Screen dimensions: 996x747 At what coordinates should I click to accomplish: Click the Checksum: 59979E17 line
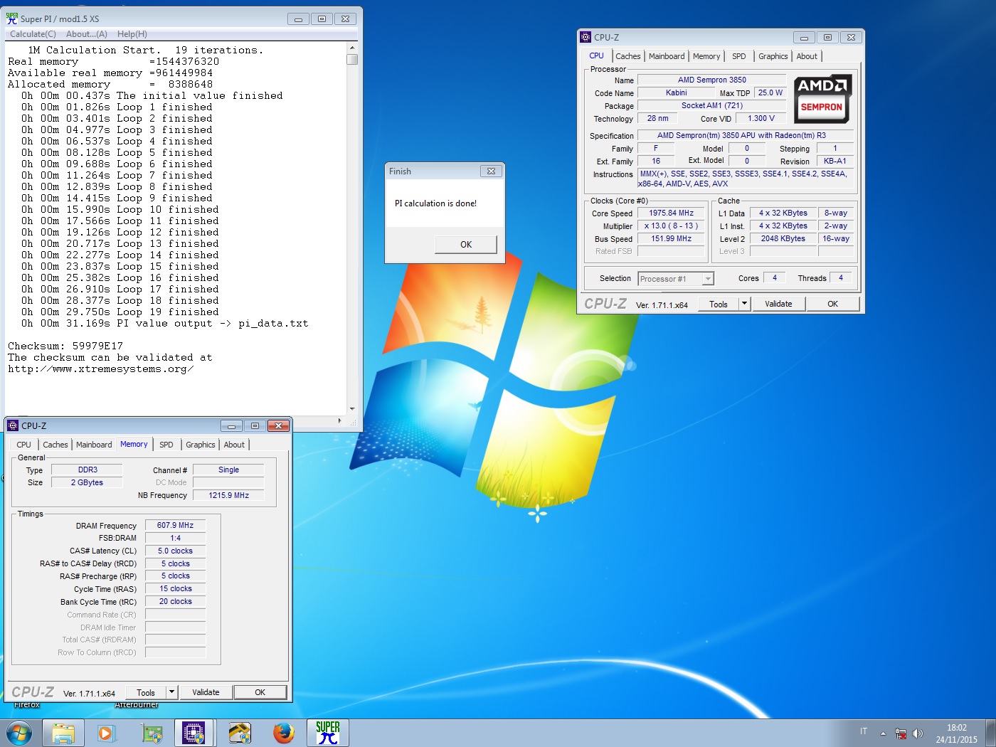click(x=65, y=346)
